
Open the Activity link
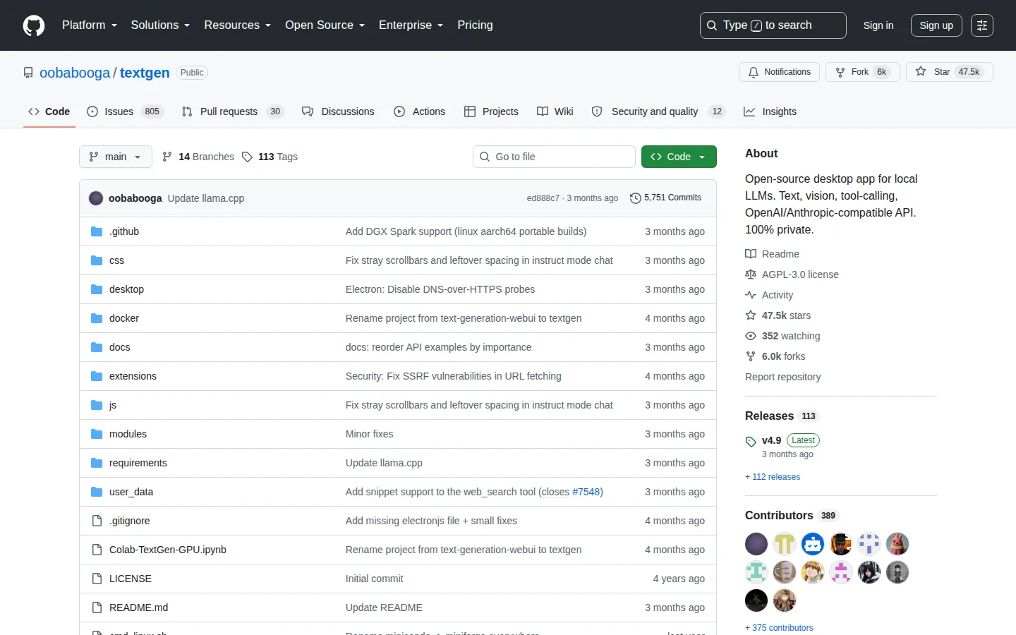(769, 295)
